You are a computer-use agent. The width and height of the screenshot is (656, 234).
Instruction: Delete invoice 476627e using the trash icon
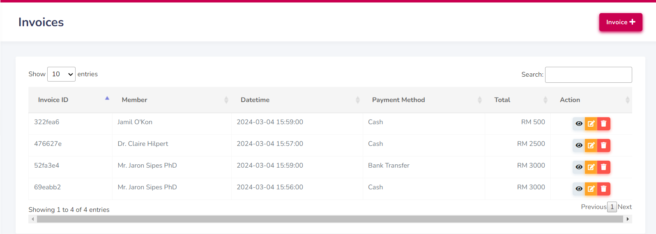(x=604, y=145)
